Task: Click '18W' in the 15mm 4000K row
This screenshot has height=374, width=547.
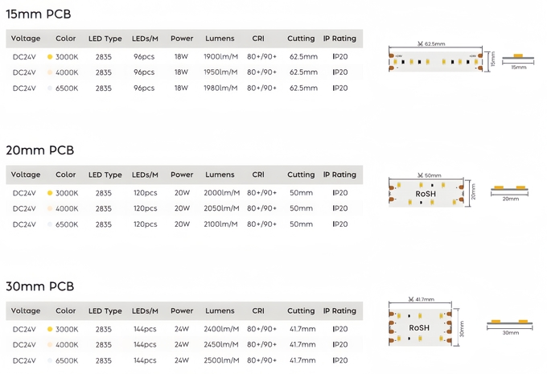Action: [181, 72]
